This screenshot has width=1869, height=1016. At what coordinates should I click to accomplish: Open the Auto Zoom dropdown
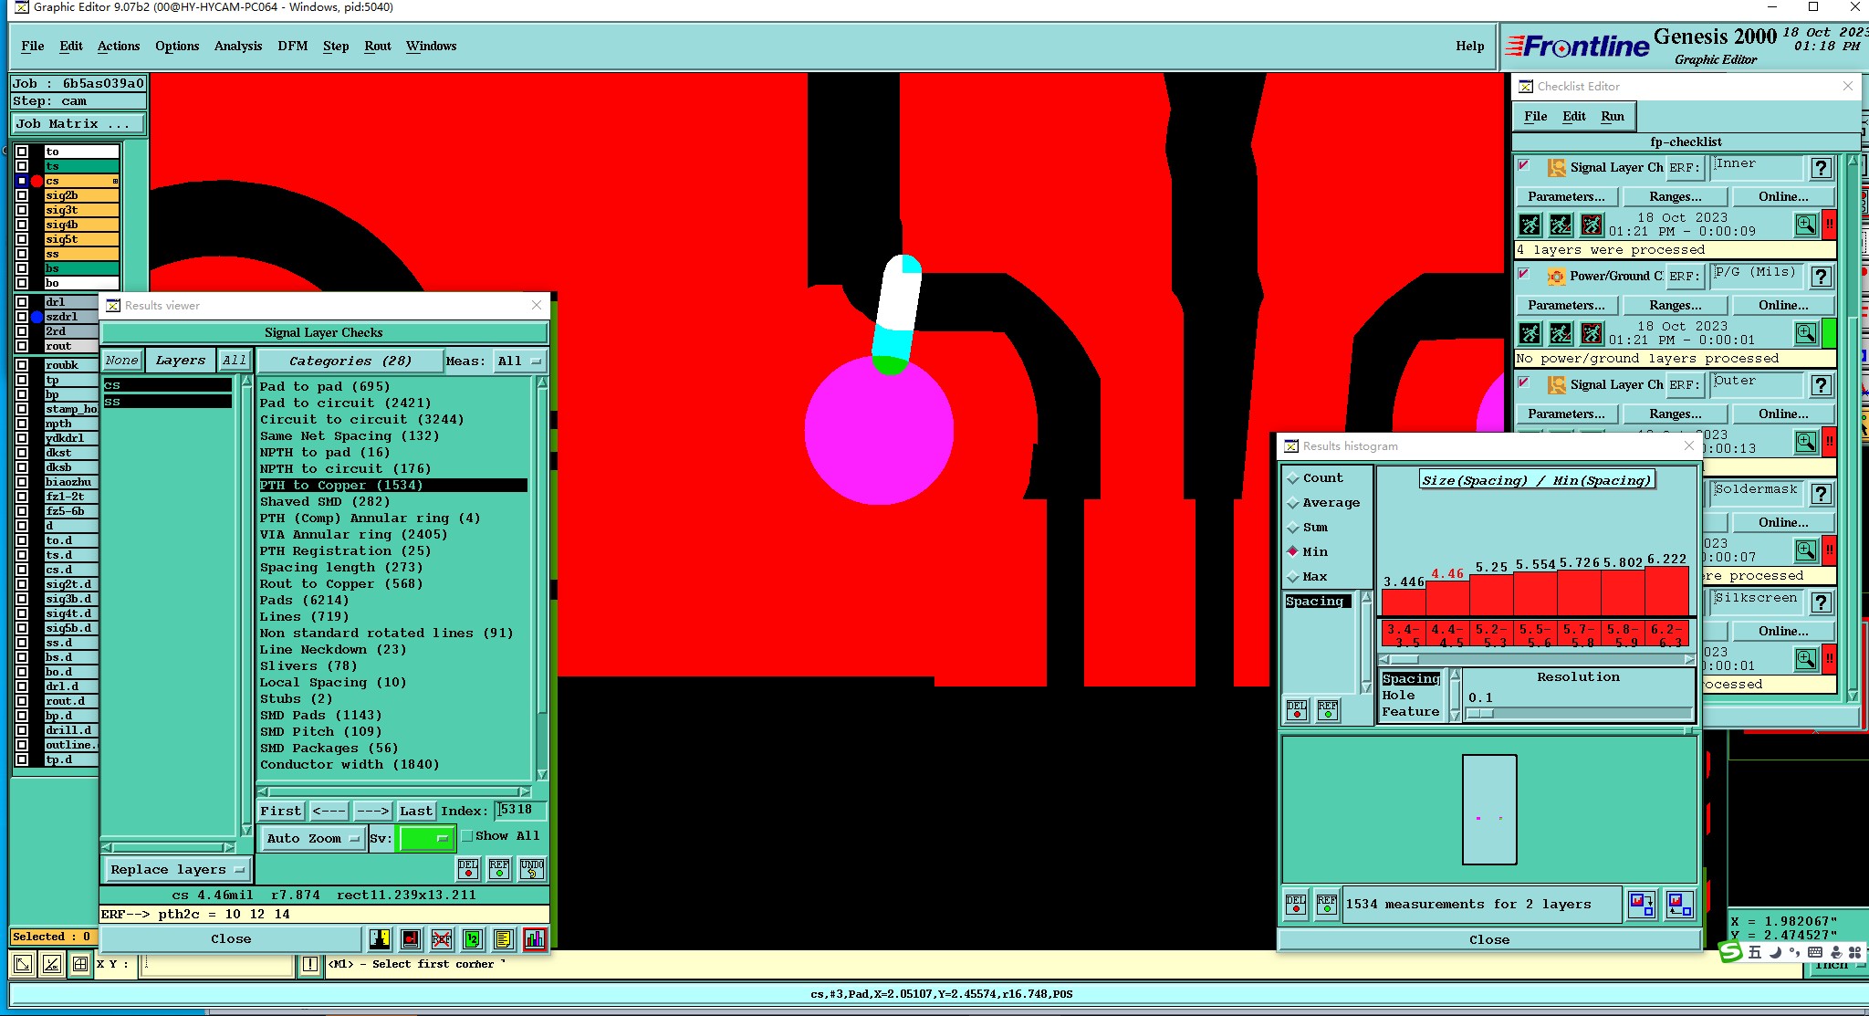tap(313, 838)
